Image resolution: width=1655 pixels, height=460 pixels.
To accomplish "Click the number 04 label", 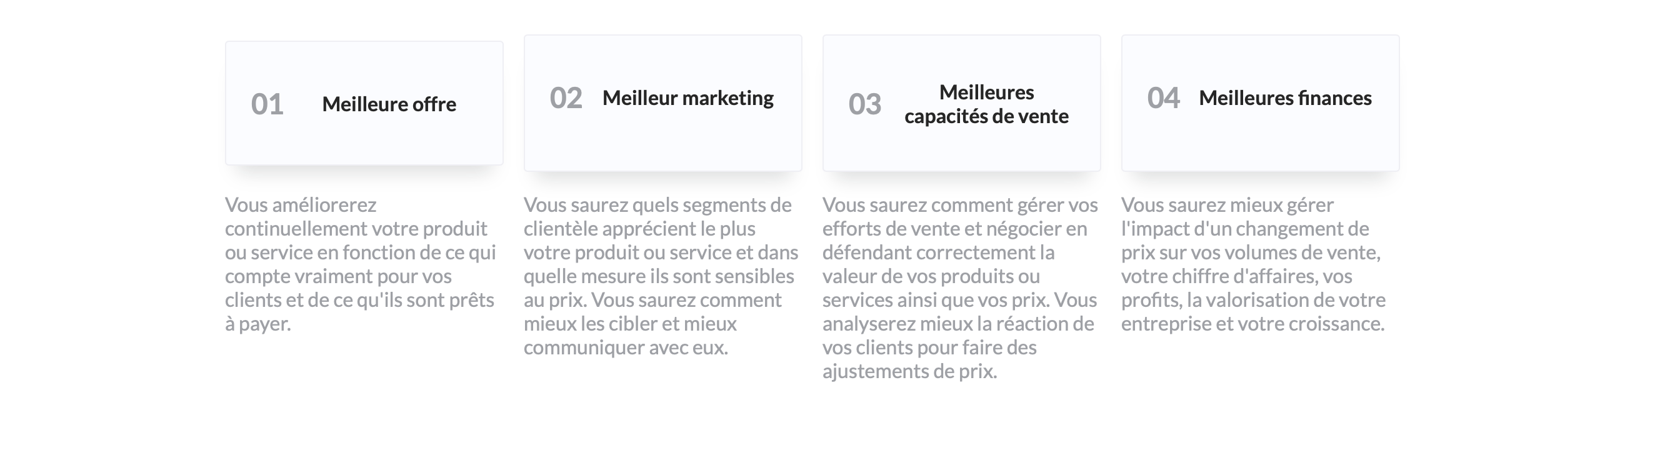I will click(x=1163, y=97).
